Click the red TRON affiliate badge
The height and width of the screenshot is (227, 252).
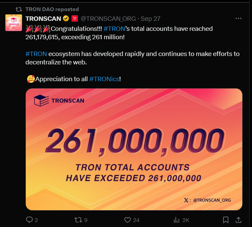click(x=75, y=18)
